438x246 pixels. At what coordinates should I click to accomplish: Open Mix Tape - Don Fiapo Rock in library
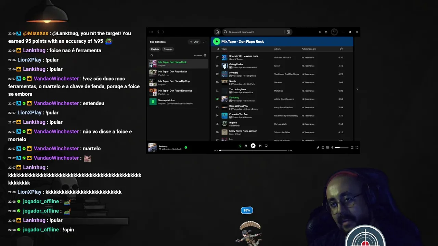[x=178, y=64]
